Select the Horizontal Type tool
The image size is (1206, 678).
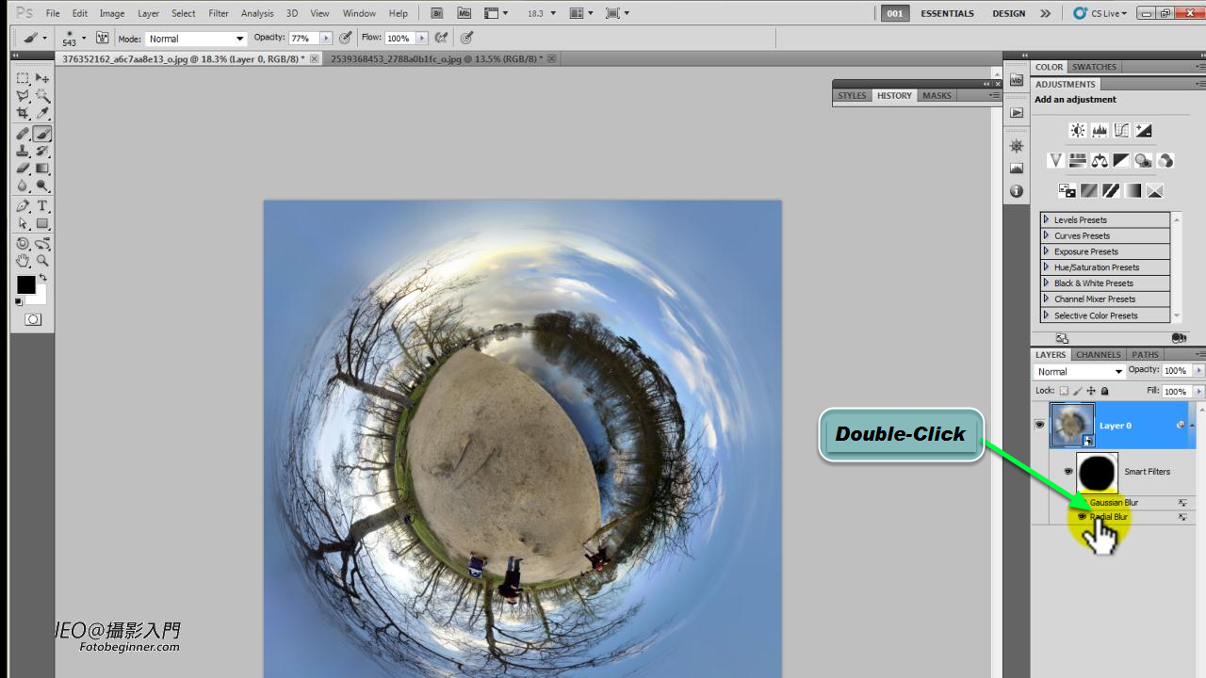[x=42, y=206]
